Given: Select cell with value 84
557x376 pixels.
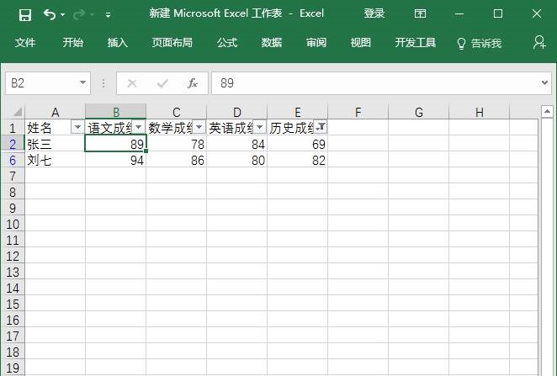Looking at the screenshot, I should [x=237, y=144].
